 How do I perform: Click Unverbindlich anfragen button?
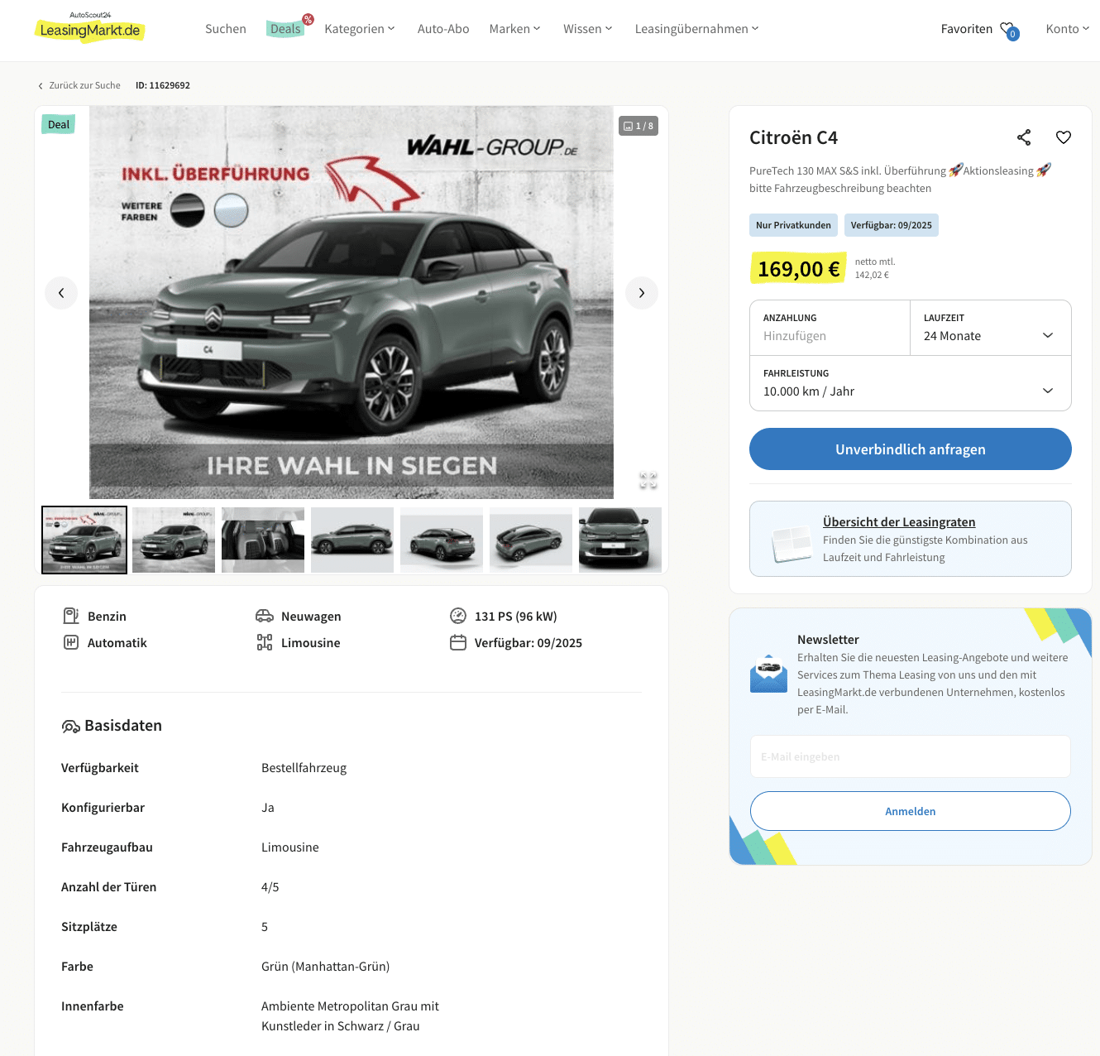click(911, 449)
